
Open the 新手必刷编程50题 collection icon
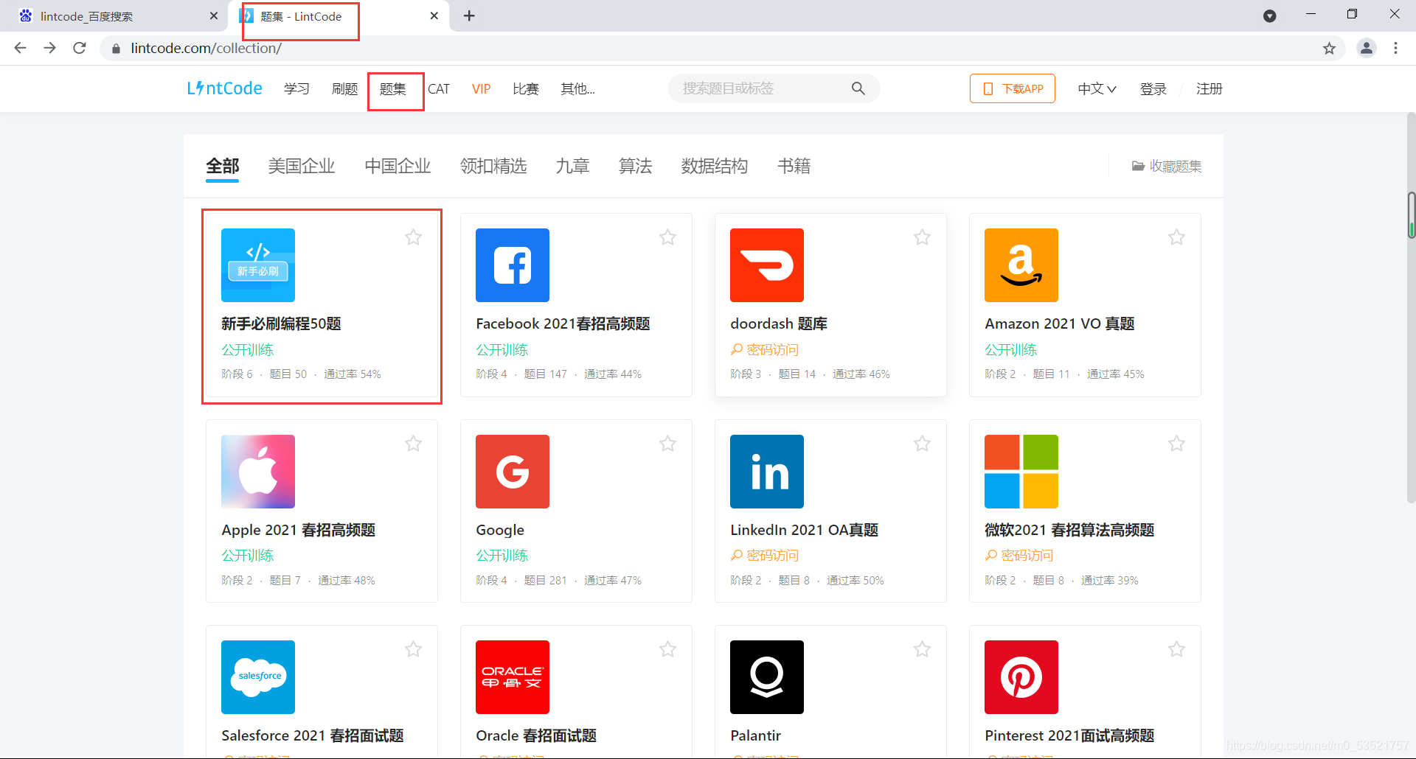[x=258, y=265]
